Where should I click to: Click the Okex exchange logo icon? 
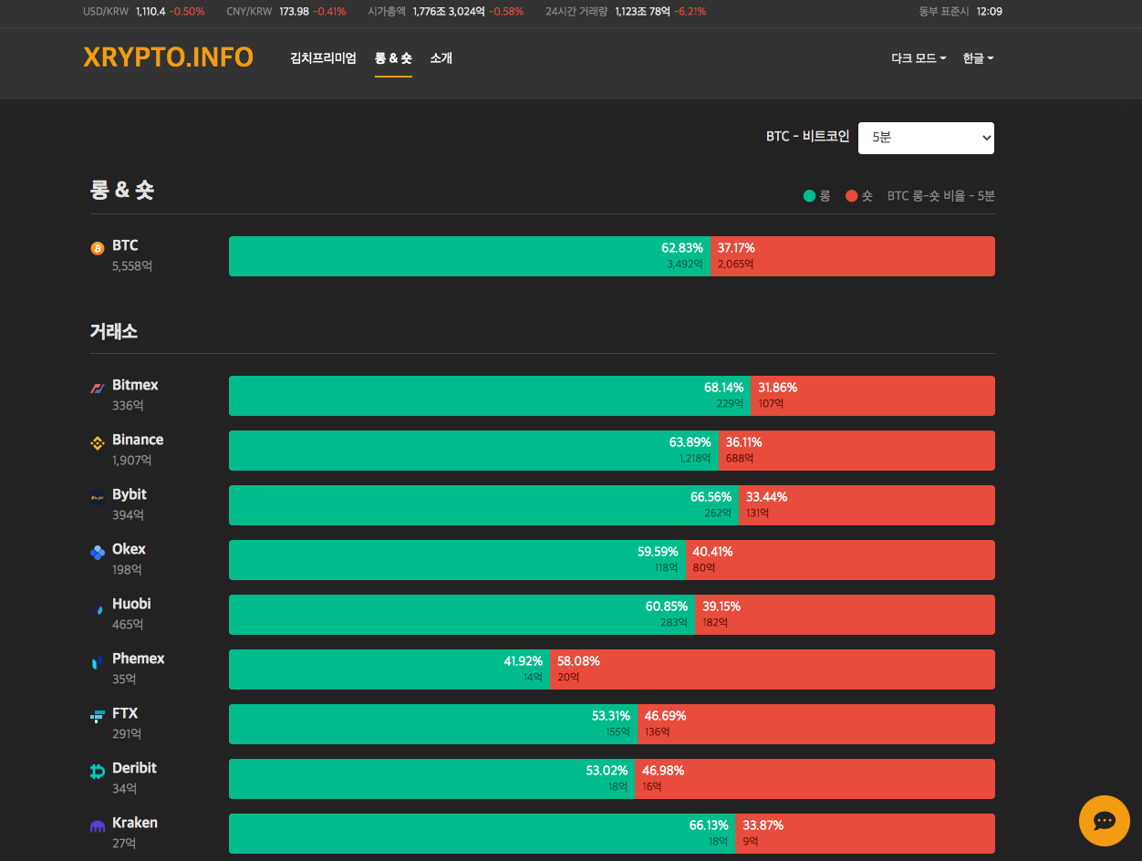pos(98,552)
